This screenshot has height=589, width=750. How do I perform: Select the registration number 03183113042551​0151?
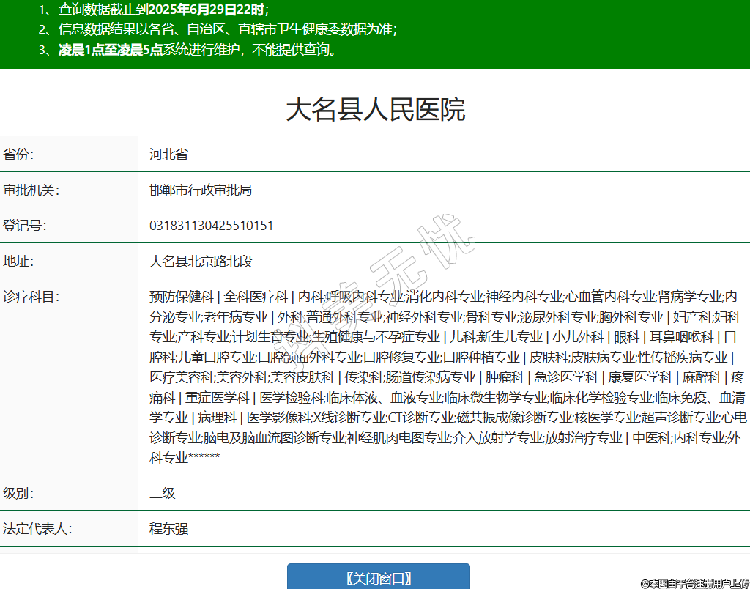(x=211, y=225)
